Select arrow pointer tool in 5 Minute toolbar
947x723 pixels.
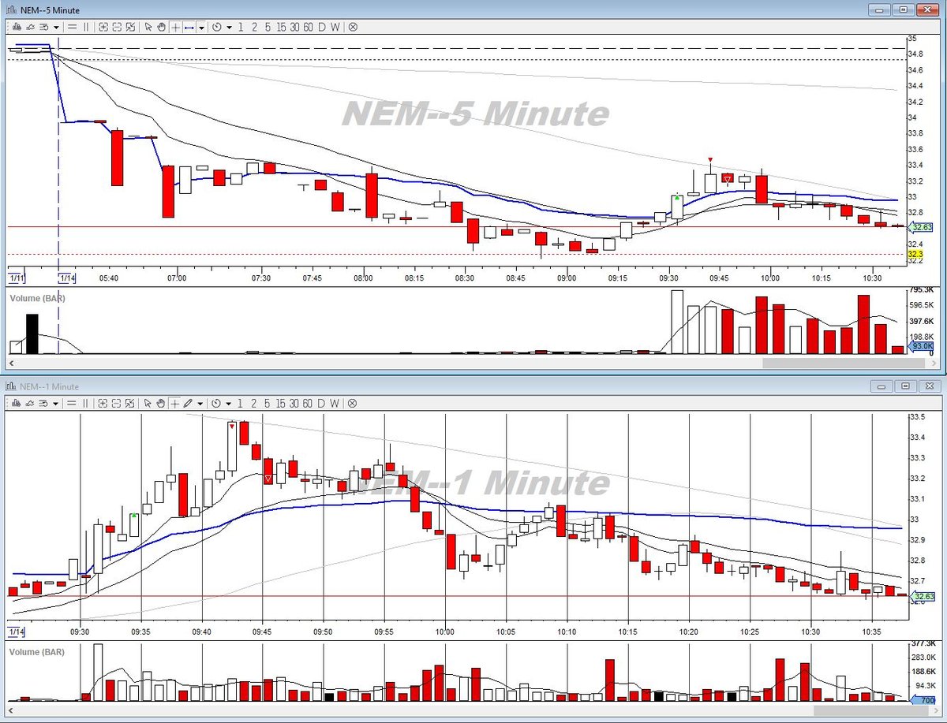148,27
